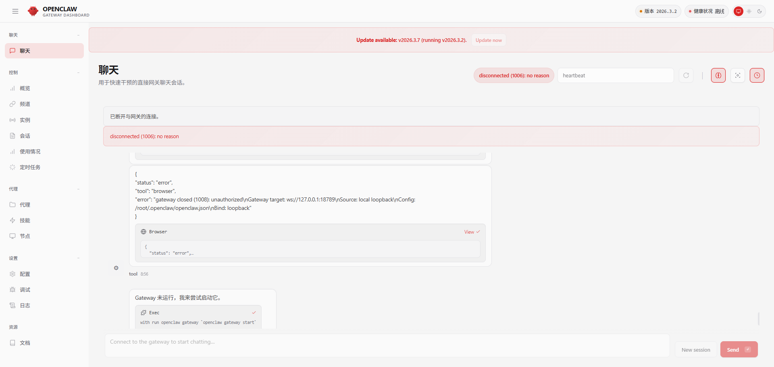Viewport: 774px width, 367px height.
Task: Open the 使用情况 usage page
Action: pyautogui.click(x=44, y=151)
